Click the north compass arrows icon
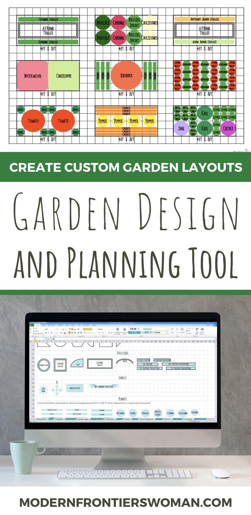The image size is (251, 515). point(57,390)
